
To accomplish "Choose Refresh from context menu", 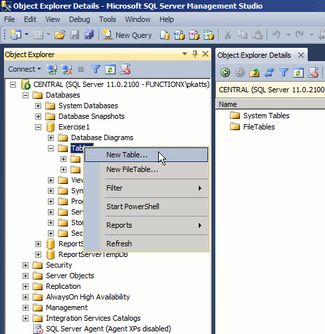I will (x=146, y=244).
